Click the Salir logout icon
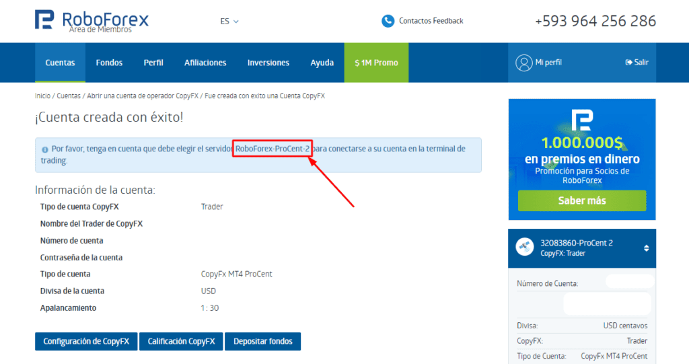 click(629, 63)
